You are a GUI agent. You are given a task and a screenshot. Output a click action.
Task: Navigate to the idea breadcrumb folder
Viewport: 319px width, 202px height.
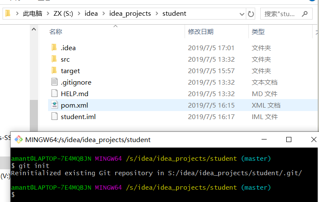(91, 14)
